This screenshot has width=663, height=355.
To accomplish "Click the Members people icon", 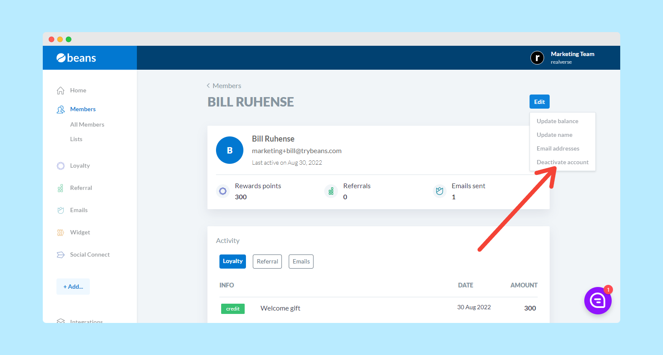I will (61, 109).
